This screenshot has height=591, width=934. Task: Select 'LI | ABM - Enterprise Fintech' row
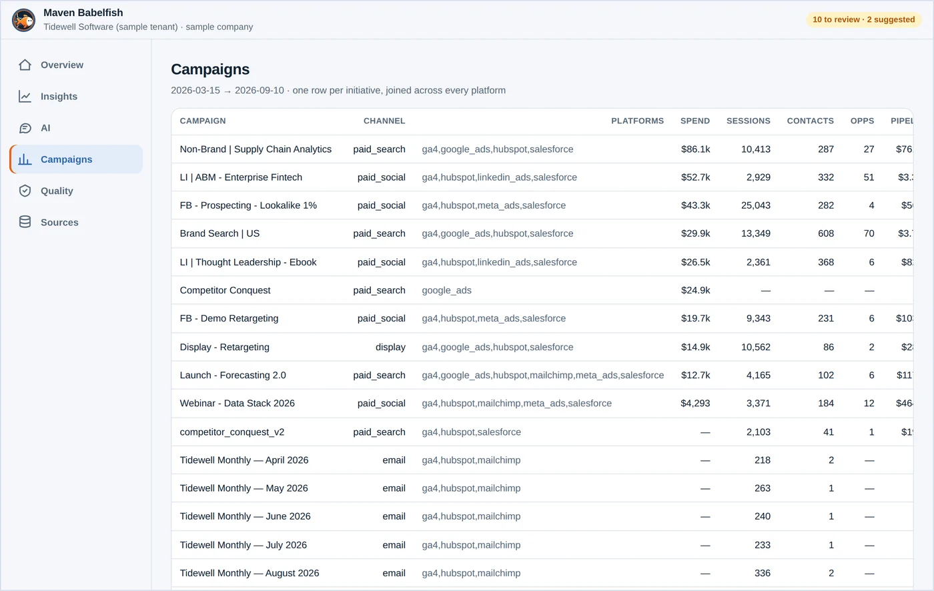pyautogui.click(x=542, y=177)
